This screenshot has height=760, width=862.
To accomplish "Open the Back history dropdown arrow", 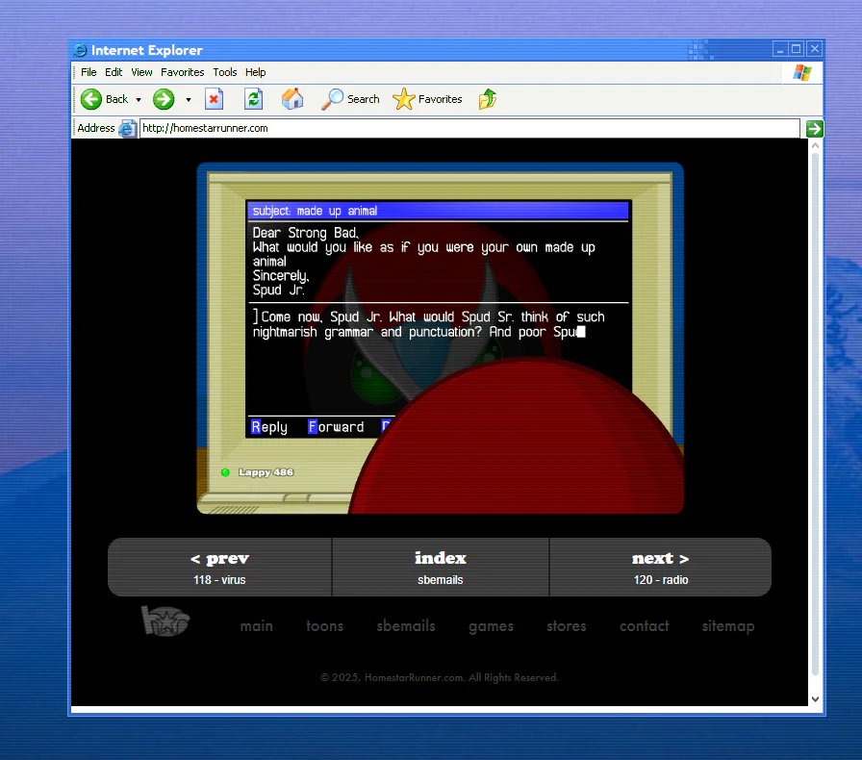I will (139, 99).
